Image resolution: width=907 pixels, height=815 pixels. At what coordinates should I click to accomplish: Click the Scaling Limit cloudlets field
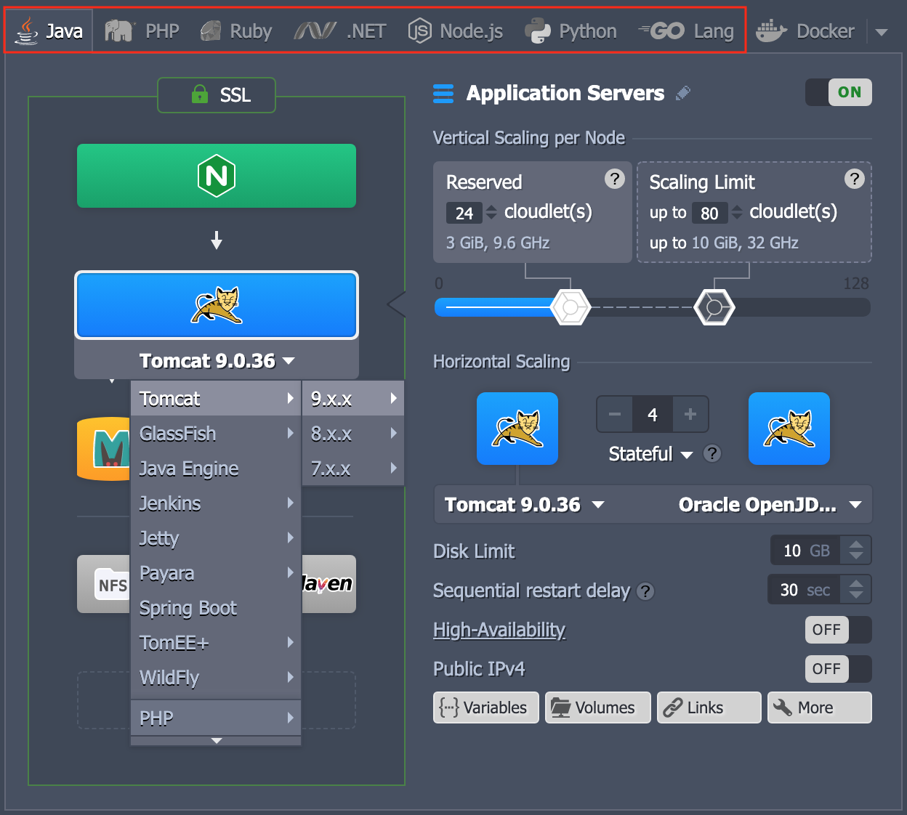[x=709, y=213]
